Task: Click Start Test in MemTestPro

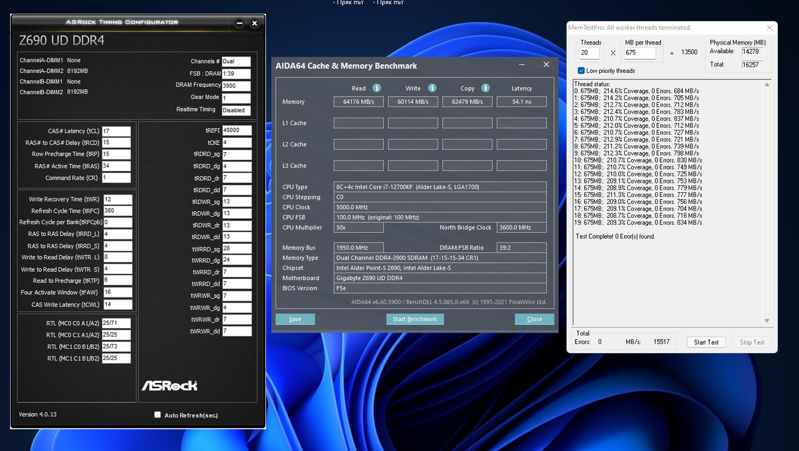Action: [x=707, y=342]
